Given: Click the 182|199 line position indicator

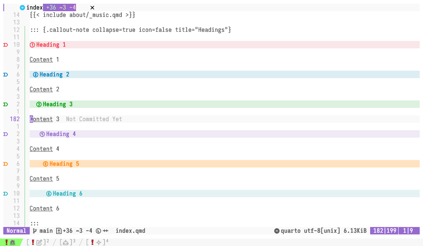Looking at the screenshot, I should (385, 231).
